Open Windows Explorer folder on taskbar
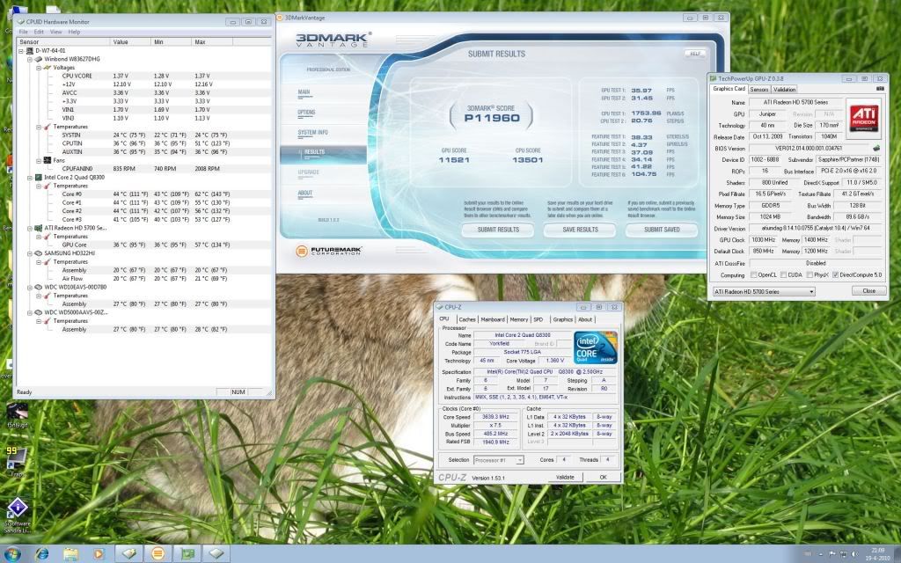The width and height of the screenshot is (901, 563). click(x=70, y=553)
